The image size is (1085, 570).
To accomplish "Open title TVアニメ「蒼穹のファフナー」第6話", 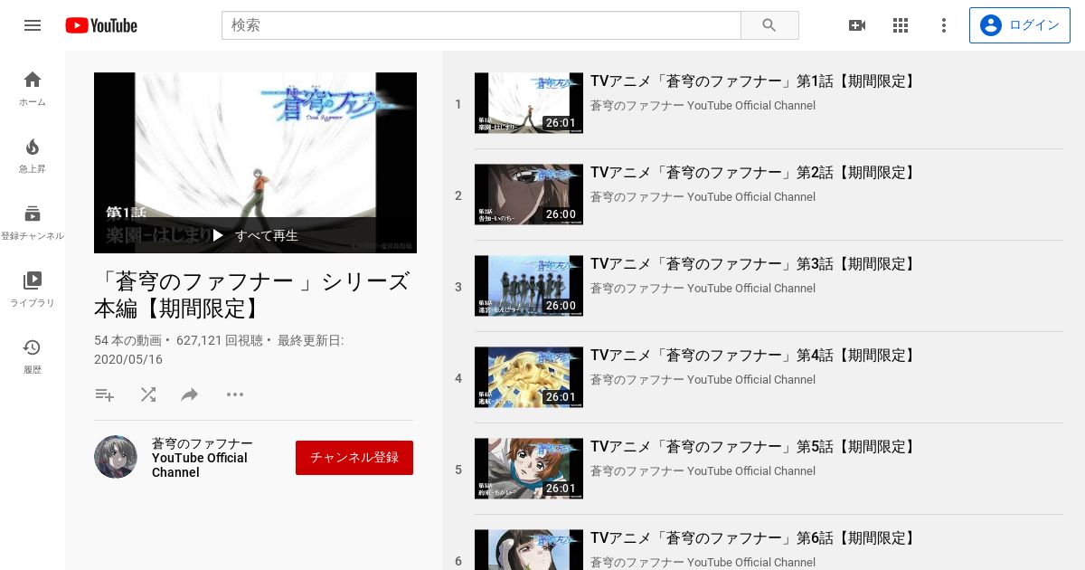I will (754, 538).
